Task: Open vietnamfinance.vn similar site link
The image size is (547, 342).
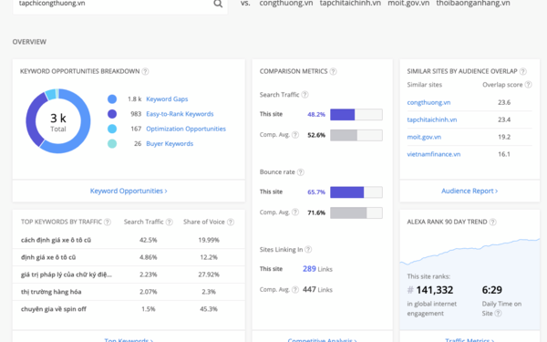Action: pyautogui.click(x=434, y=154)
